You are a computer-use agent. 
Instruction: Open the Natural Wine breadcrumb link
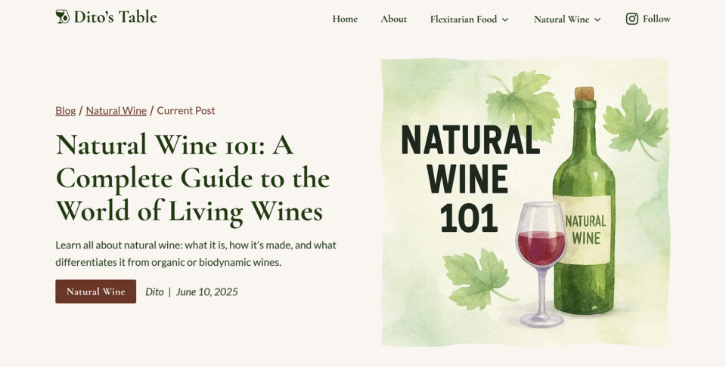coord(116,110)
